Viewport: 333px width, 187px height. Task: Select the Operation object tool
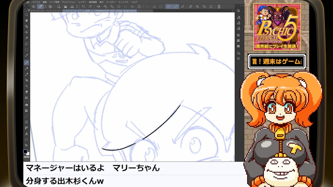pyautogui.click(x=27, y=26)
